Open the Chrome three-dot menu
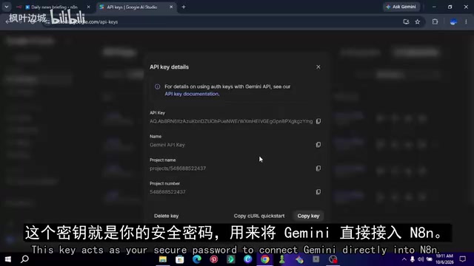The height and width of the screenshot is (266, 474). pos(466,21)
